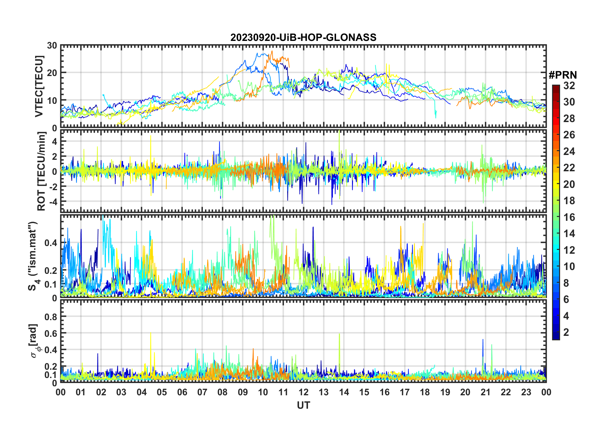Click the colorbar tick label 8

click(x=566, y=283)
